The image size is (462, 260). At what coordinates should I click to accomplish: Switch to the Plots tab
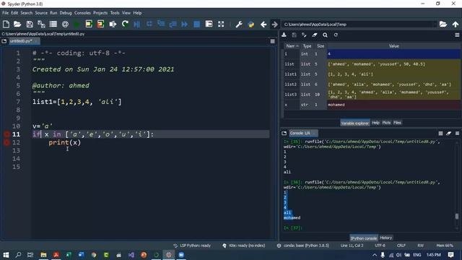[x=386, y=123]
